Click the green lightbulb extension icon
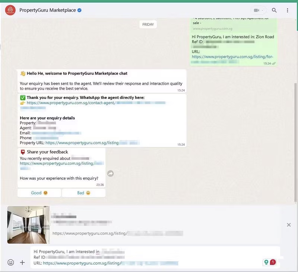The image size is (298, 272). 266,262
